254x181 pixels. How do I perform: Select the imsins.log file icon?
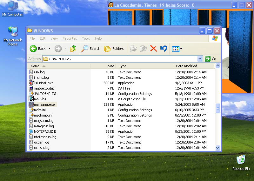pyautogui.click(x=31, y=77)
